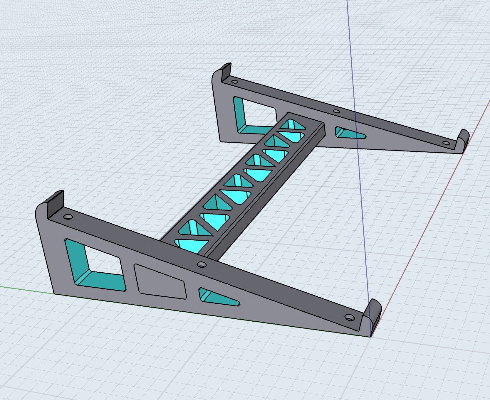490x400 pixels.
Task: Click the screw hole at the near bracket's low end
Action: click(350, 318)
